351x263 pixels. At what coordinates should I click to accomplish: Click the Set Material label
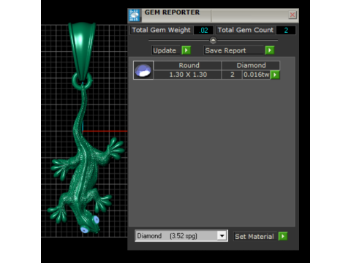[254, 237]
